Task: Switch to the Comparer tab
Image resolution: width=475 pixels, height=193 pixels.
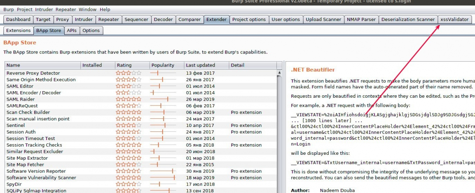Action: 190,19
